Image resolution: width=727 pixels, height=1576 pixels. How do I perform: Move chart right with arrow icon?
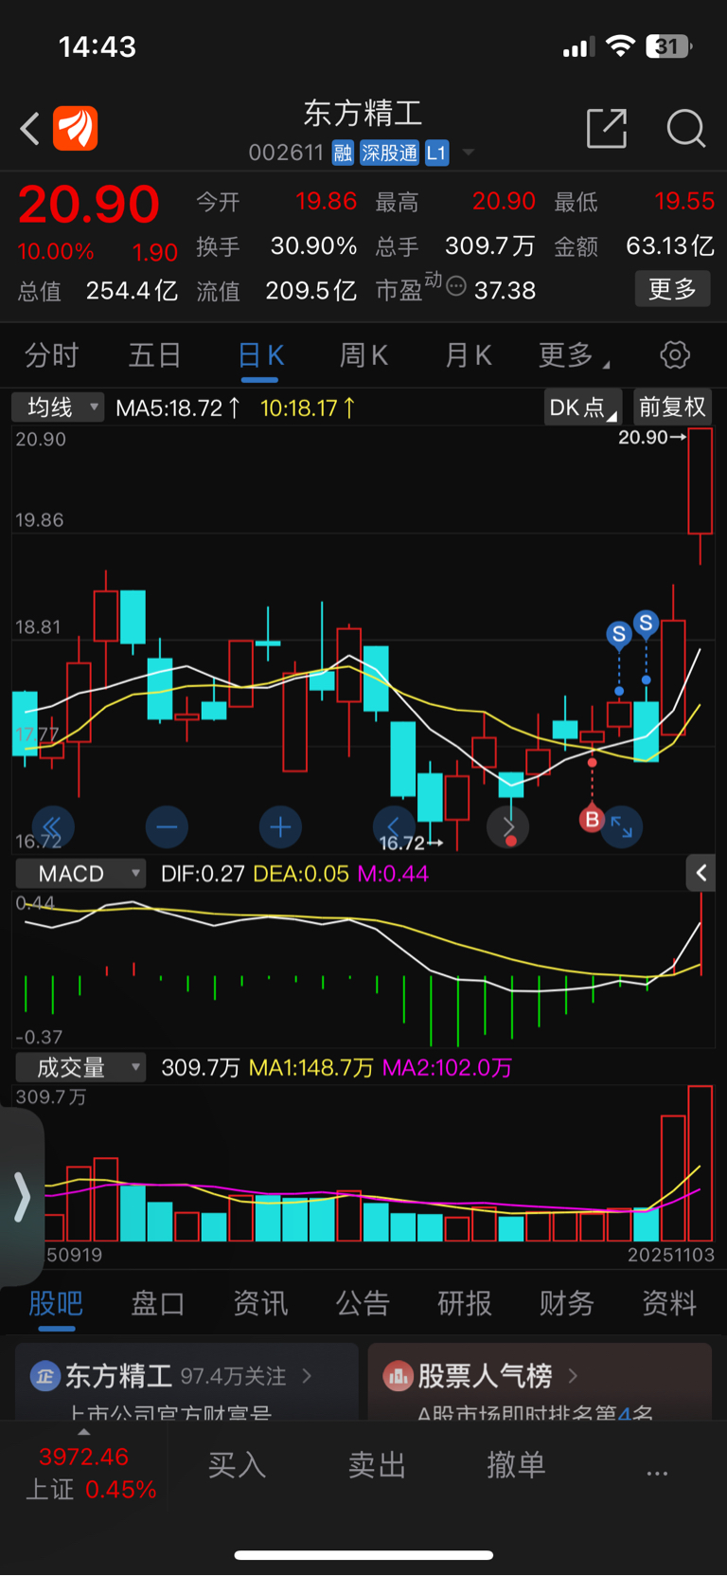point(508,826)
